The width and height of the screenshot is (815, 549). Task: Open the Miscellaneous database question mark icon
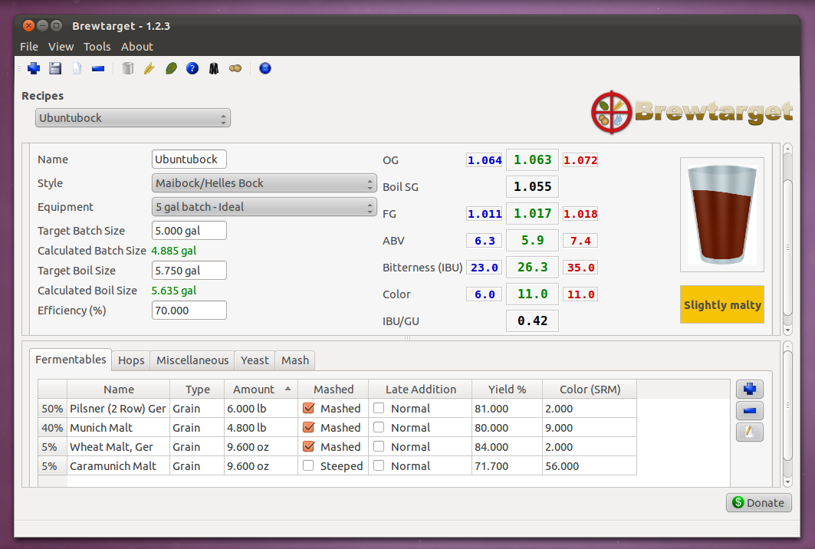click(x=192, y=68)
